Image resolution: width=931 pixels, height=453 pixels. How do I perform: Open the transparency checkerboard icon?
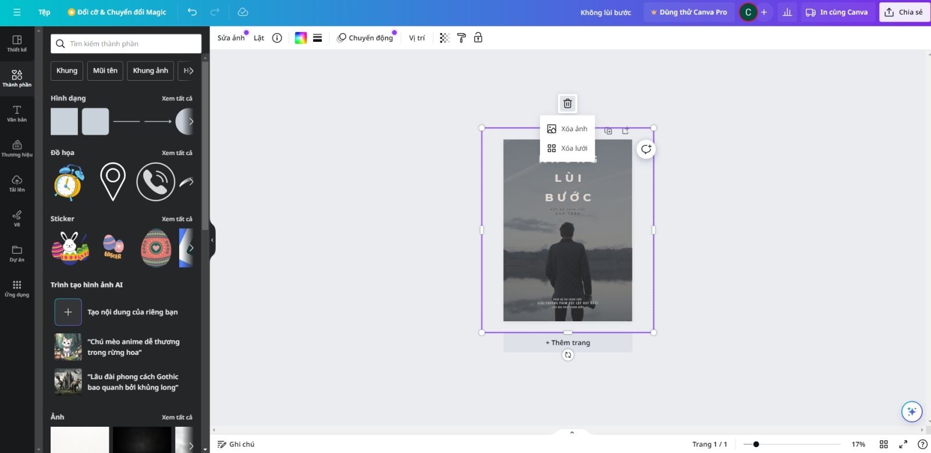[x=445, y=38]
